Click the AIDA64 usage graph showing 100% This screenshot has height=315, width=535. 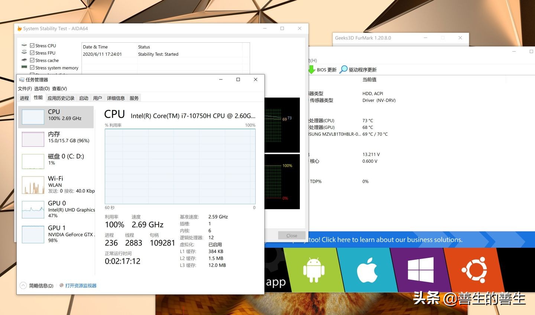pos(282,182)
